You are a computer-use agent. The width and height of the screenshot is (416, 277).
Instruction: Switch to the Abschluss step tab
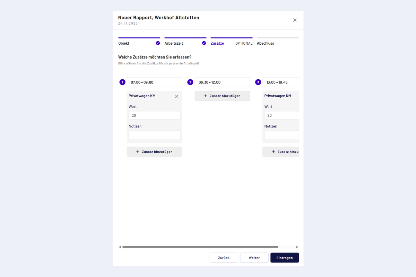coord(266,43)
